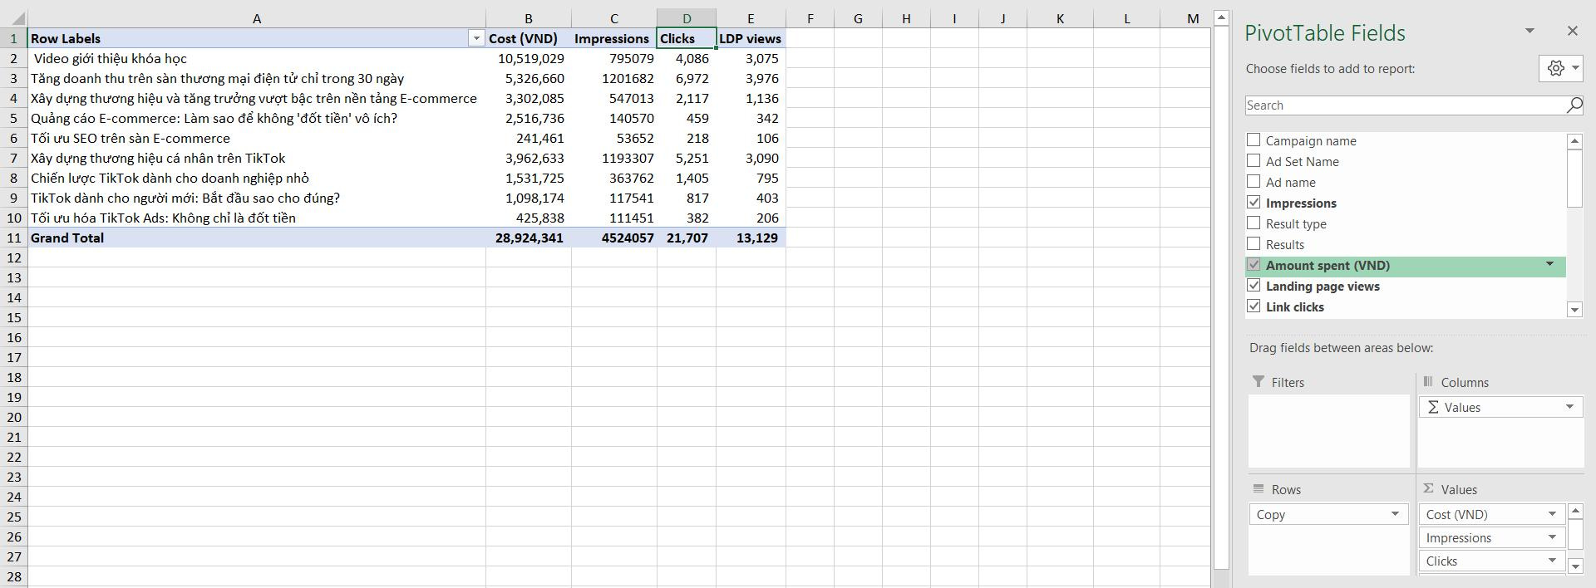
Task: Open the Tools gear layout menu
Action: click(x=1561, y=68)
